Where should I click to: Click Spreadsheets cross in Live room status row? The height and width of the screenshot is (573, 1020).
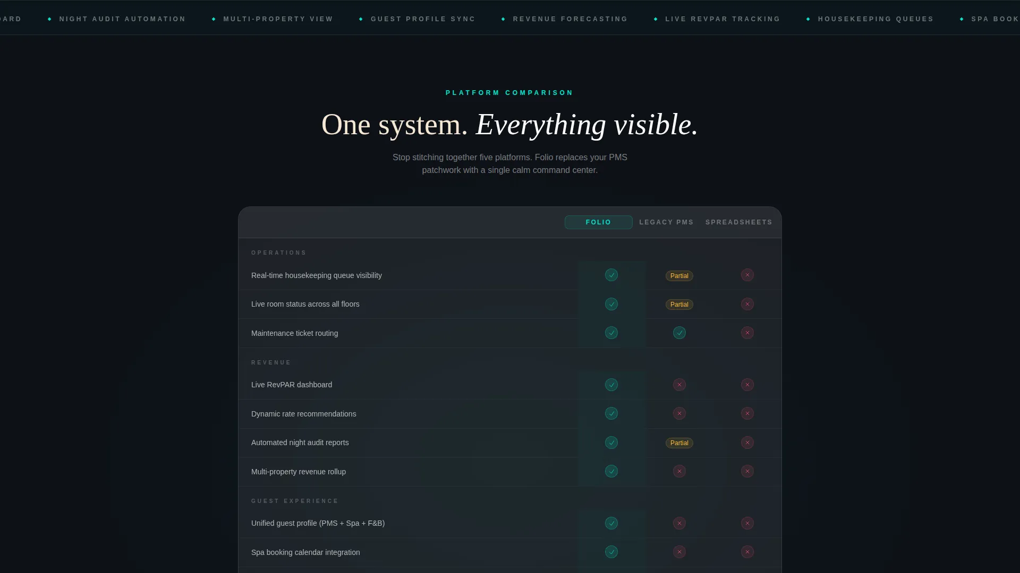[747, 304]
